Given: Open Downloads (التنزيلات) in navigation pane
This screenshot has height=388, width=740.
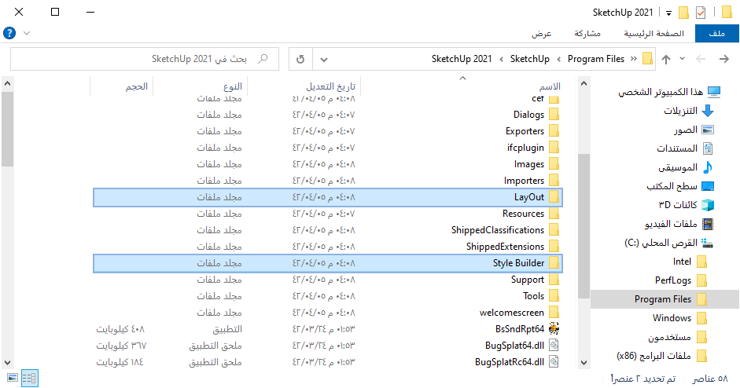Looking at the screenshot, I should tap(689, 111).
